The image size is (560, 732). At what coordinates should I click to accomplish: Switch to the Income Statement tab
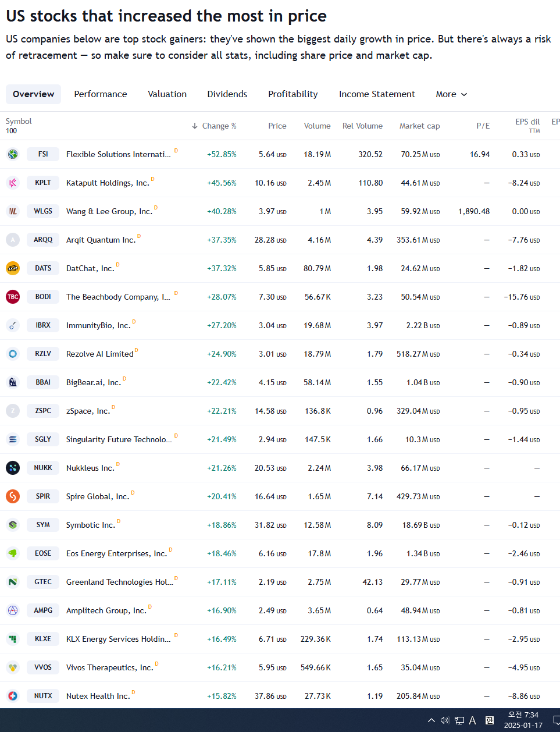377,94
